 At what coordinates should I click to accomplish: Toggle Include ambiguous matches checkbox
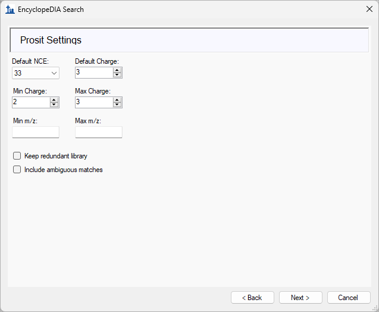17,170
